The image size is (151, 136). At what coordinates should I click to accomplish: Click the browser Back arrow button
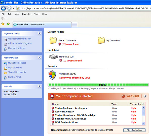(x=3, y=8)
